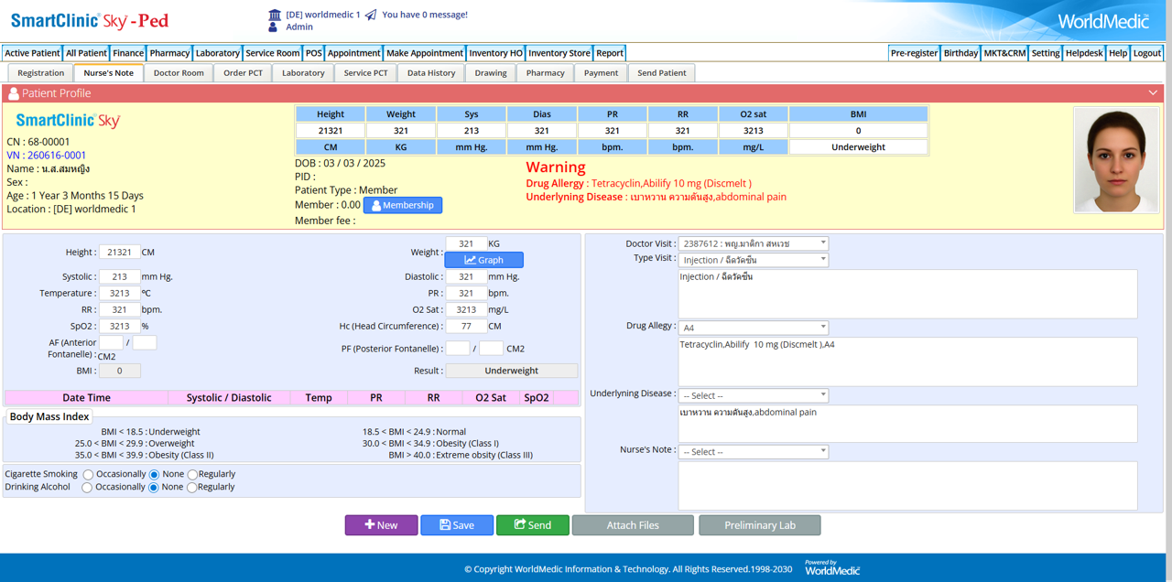1172x582 pixels.
Task: Open Pharmacy menu in top bar
Action: [169, 53]
